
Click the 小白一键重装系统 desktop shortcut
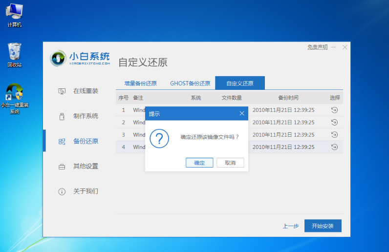pos(15,93)
